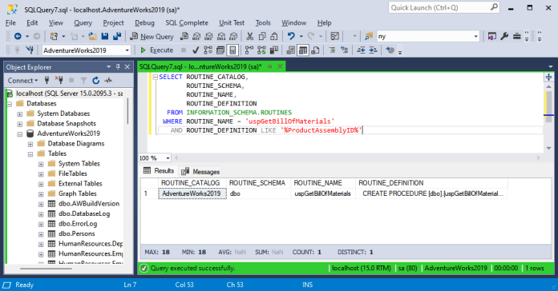Open the Query menu

pyautogui.click(x=83, y=22)
